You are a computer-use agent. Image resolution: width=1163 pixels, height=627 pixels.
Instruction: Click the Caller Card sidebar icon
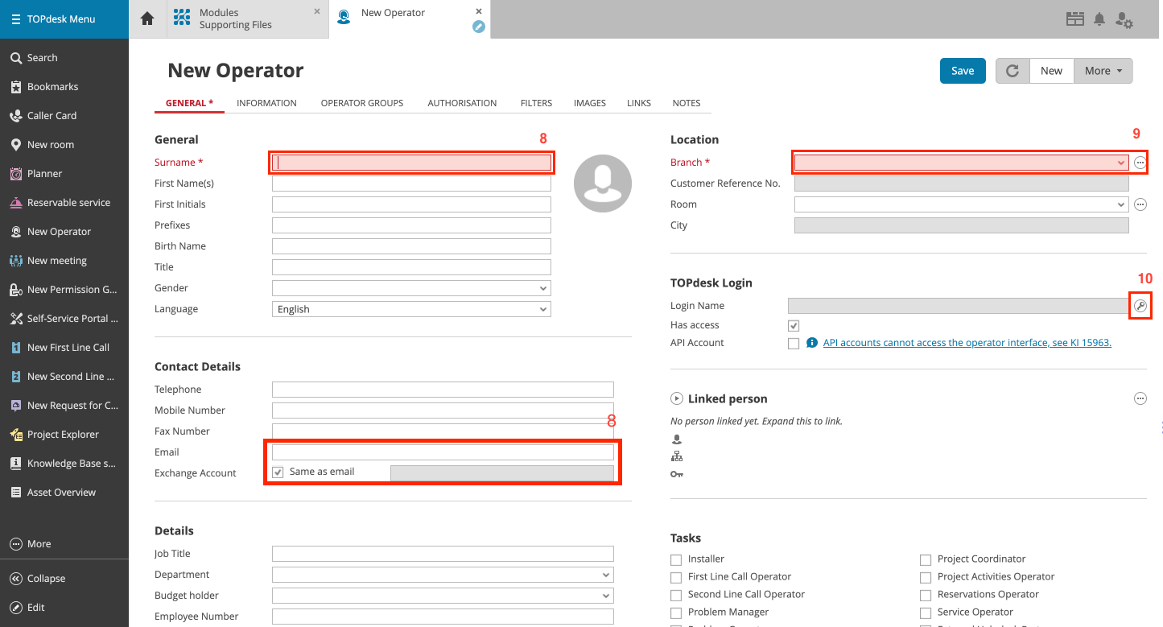click(x=15, y=116)
